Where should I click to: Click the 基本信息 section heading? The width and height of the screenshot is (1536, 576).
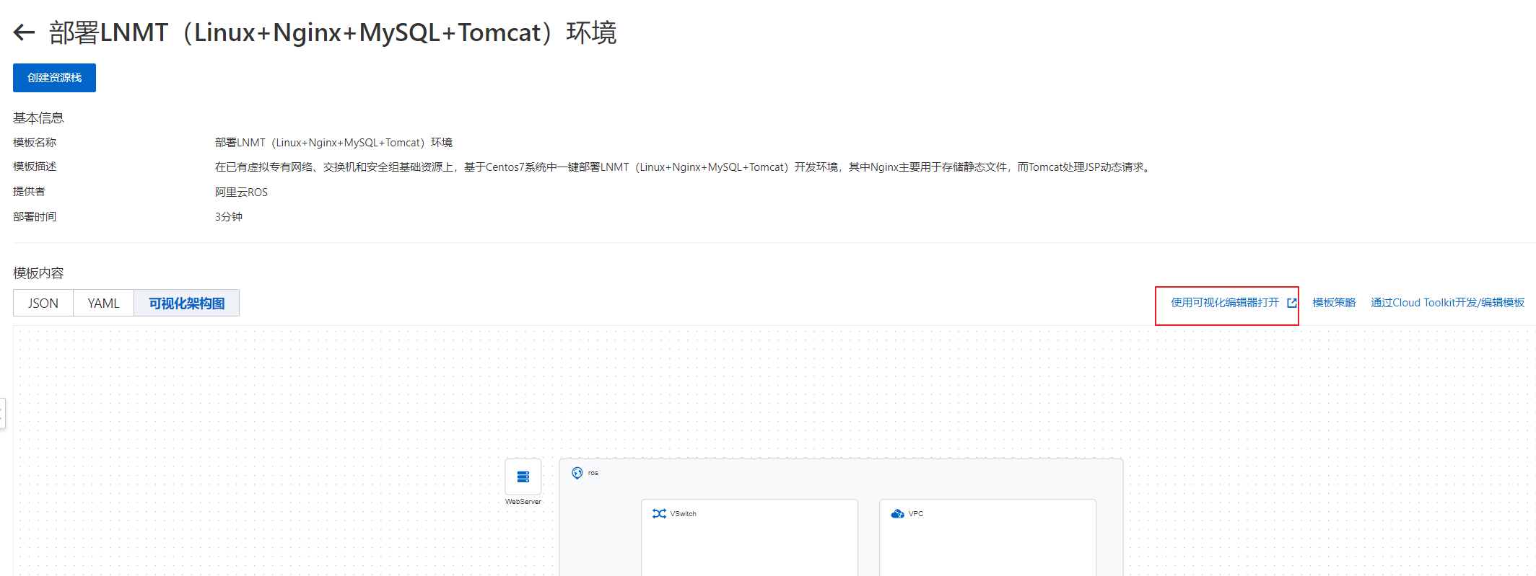(38, 118)
